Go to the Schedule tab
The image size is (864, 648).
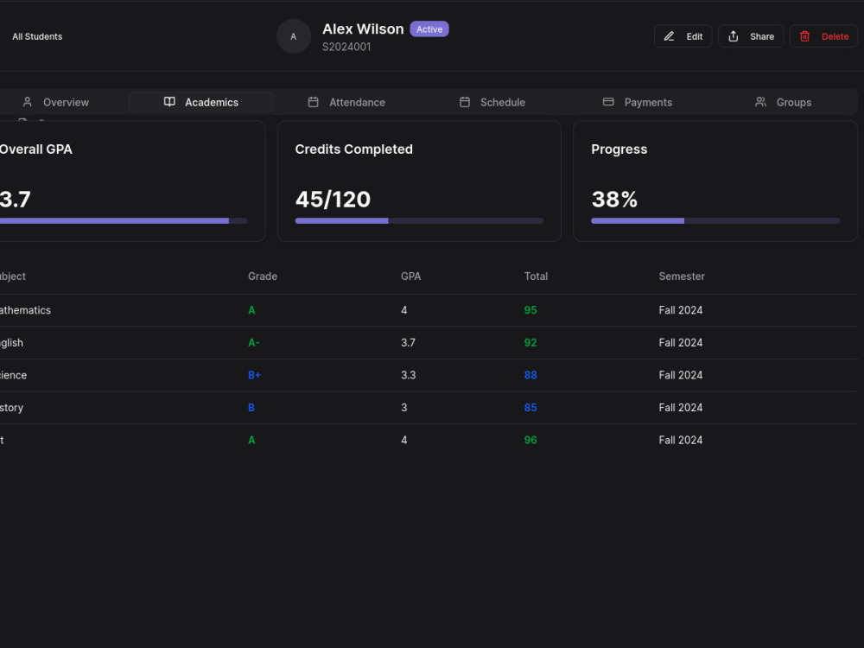[492, 102]
